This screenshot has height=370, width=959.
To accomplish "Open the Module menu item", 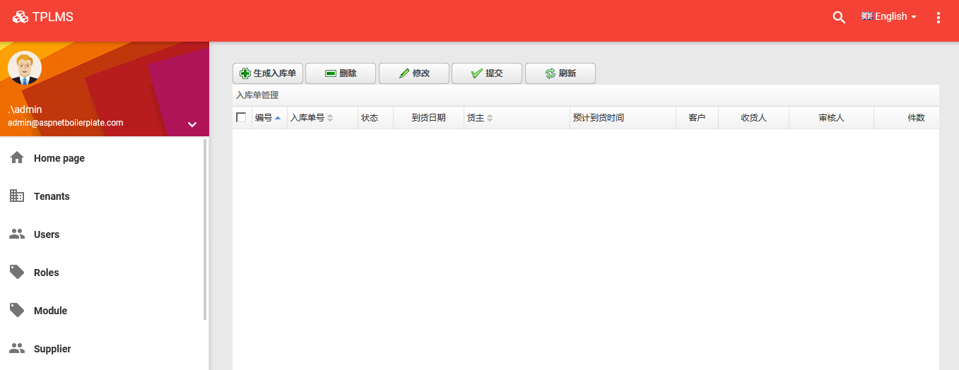I will [102, 311].
